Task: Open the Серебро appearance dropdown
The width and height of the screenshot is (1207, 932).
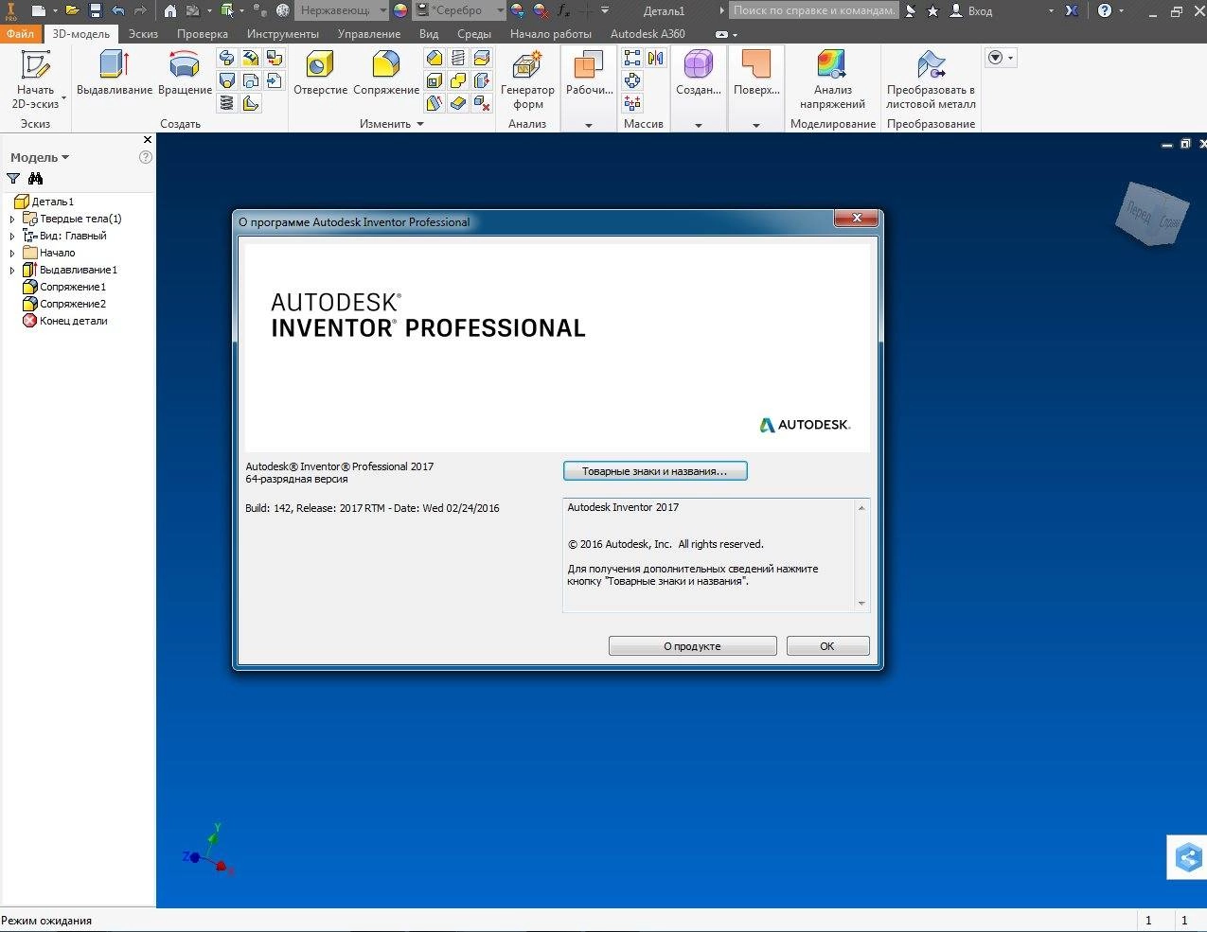Action: click(462, 10)
